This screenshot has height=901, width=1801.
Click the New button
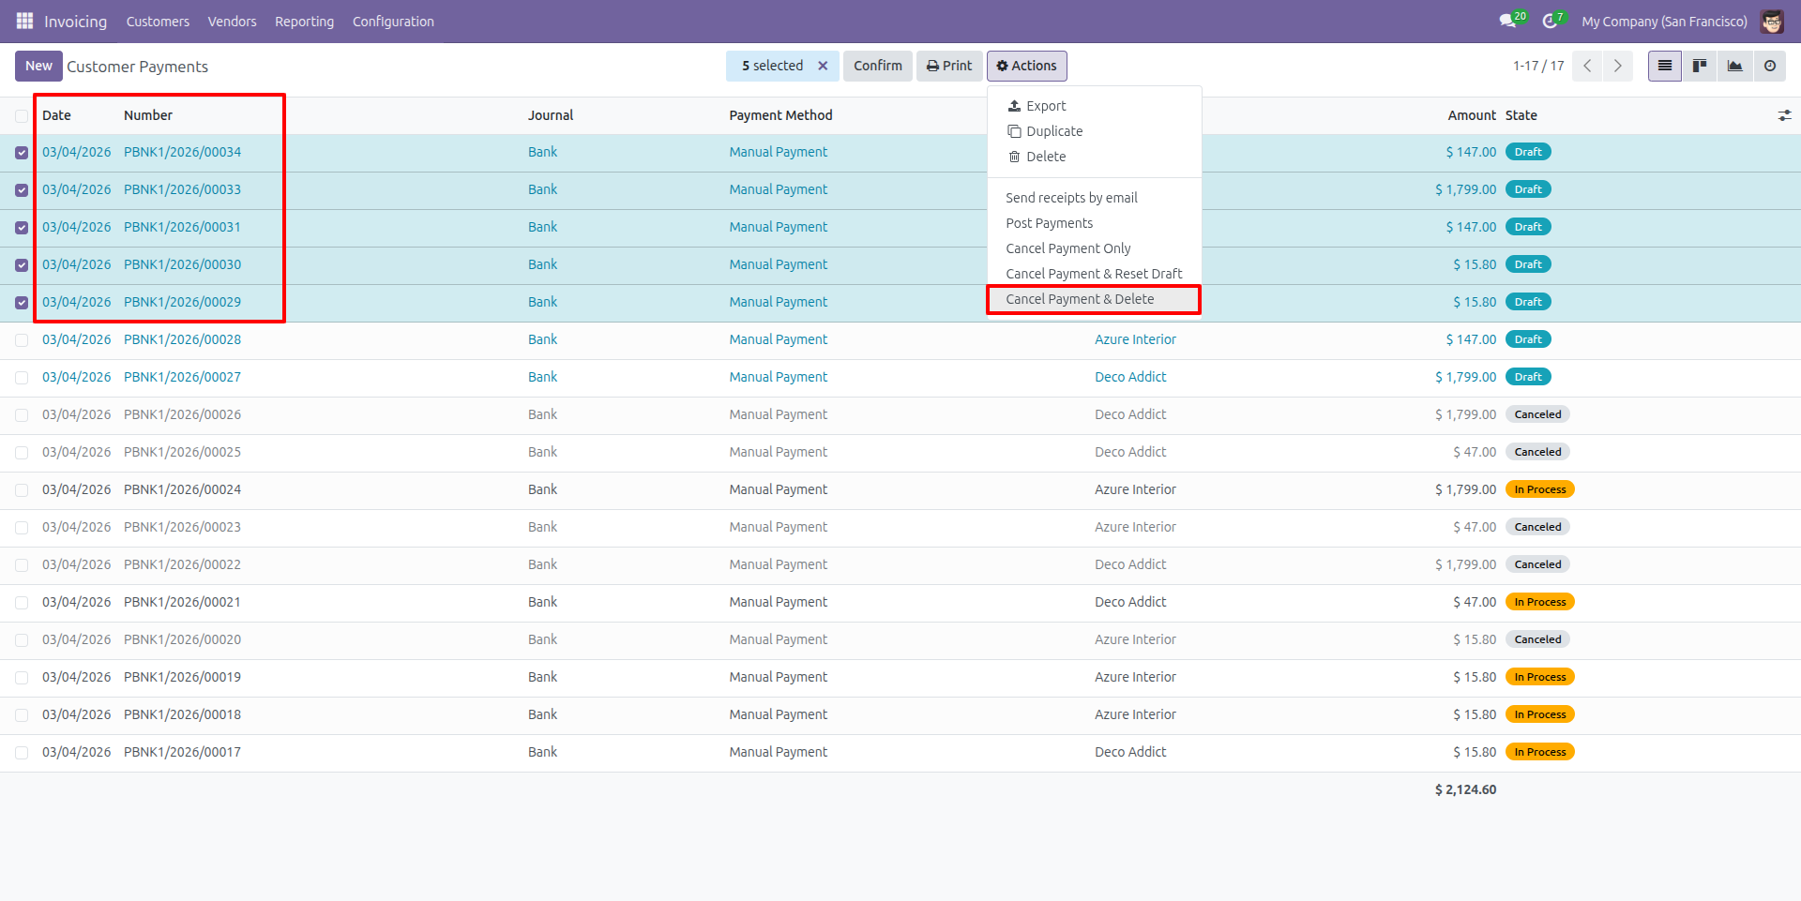[x=38, y=66]
